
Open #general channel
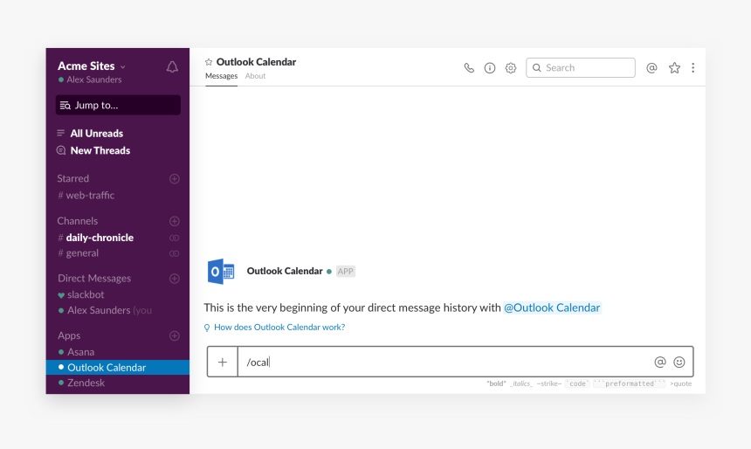tap(78, 253)
